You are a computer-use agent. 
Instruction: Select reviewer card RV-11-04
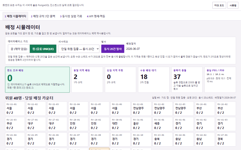[78, 108]
